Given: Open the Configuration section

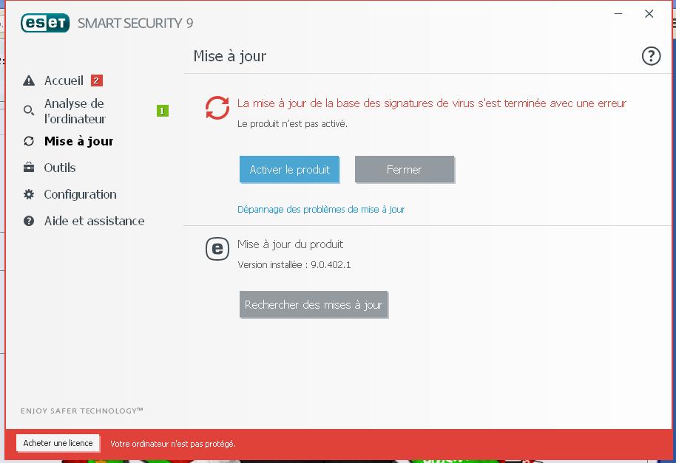Looking at the screenshot, I should point(80,194).
